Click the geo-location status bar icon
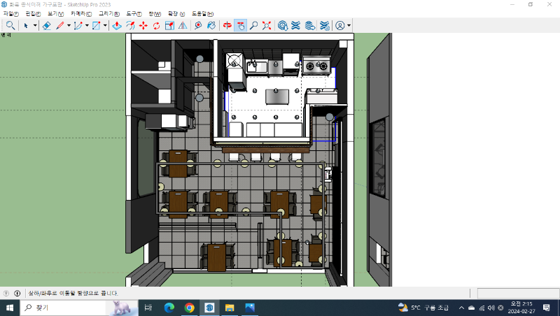Image resolution: width=560 pixels, height=316 pixels. point(6,293)
